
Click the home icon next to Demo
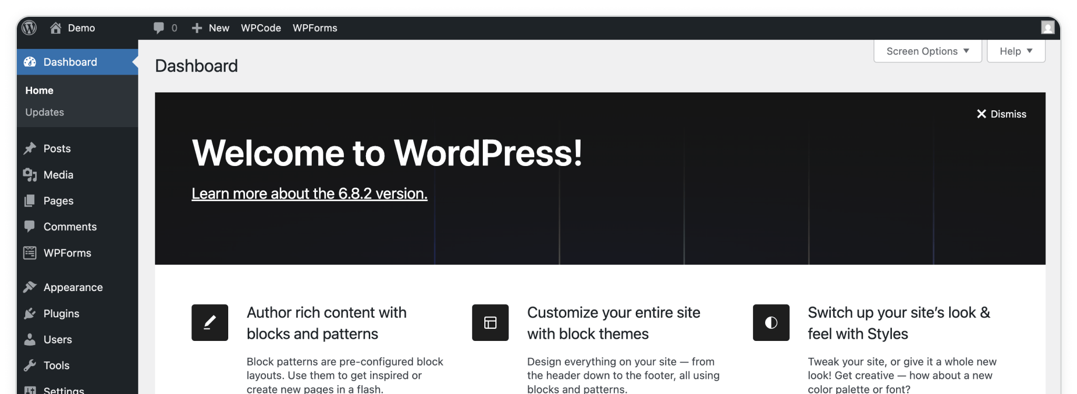(56, 28)
